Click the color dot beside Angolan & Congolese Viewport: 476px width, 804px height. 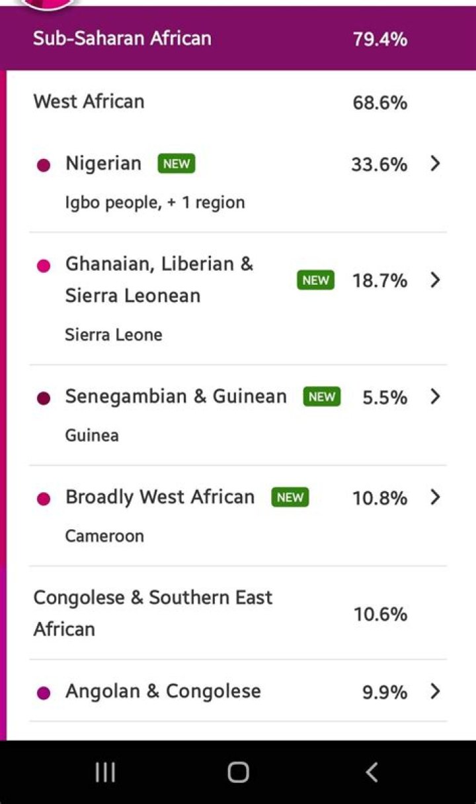(44, 693)
